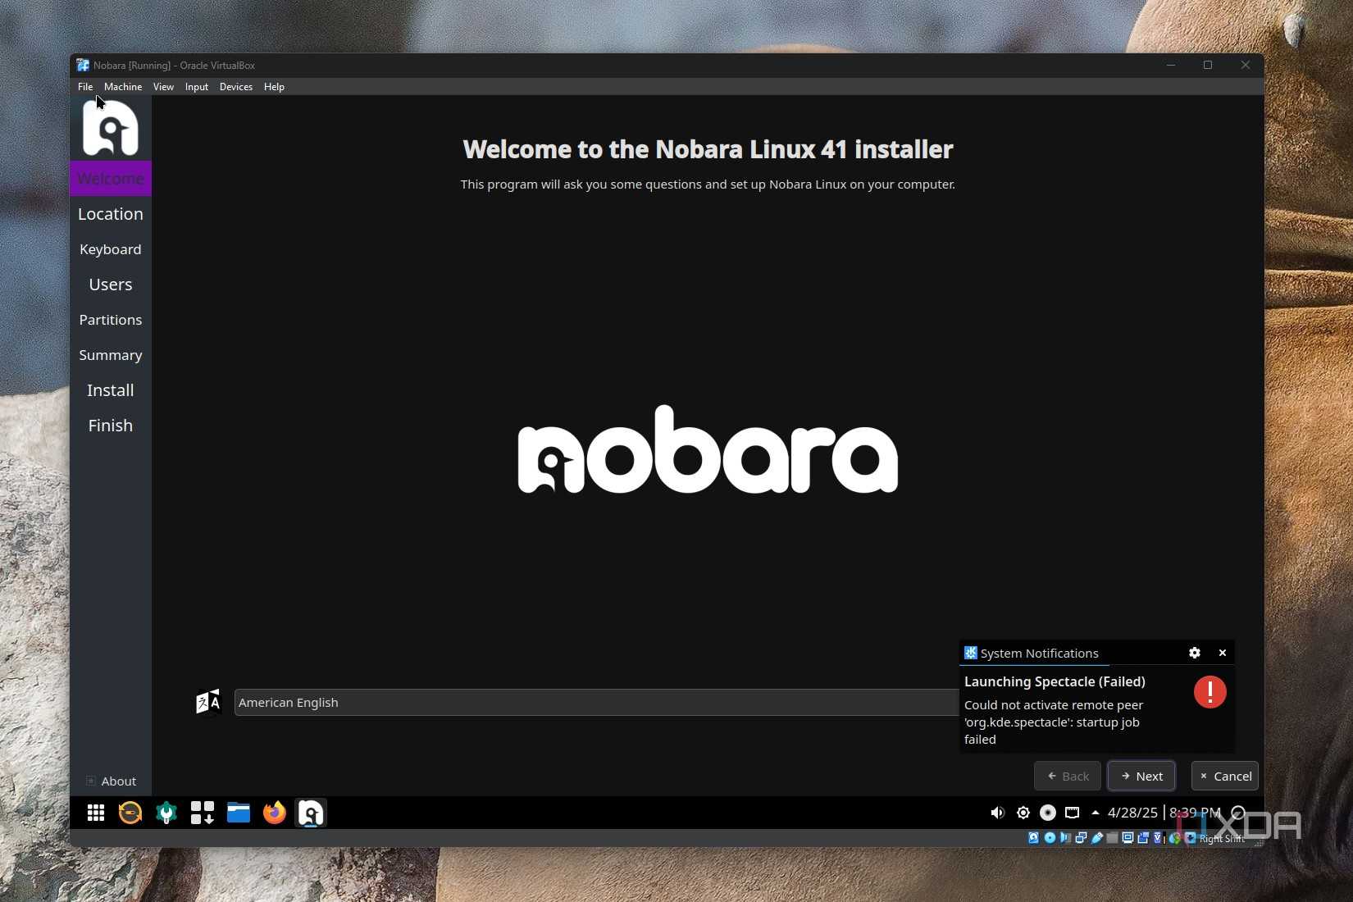Open the system settings wrench icon
This screenshot has width=1353, height=902.
coord(166,813)
